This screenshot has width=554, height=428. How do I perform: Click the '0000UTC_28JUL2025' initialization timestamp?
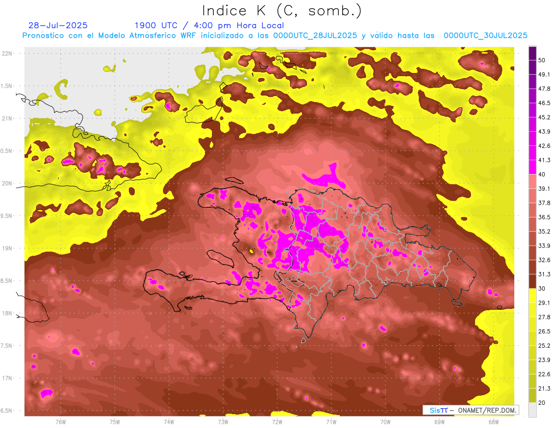pos(315,36)
